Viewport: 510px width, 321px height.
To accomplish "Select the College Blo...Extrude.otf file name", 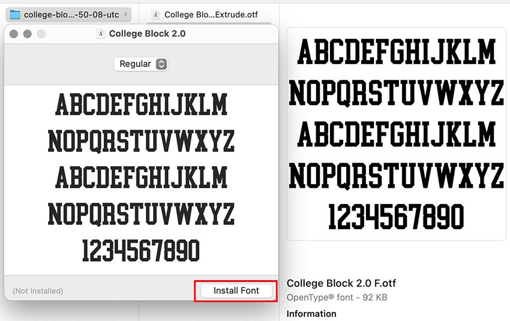I will [211, 14].
